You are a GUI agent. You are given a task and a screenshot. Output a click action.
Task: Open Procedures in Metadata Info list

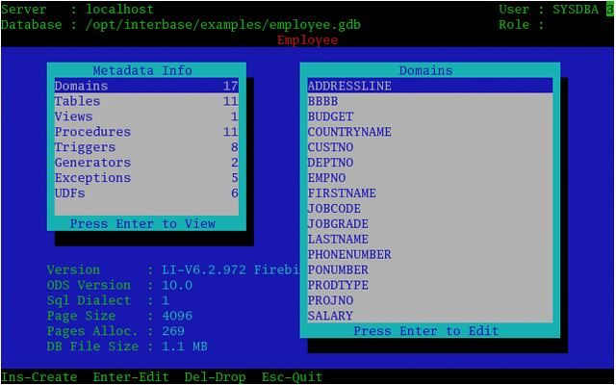(146, 132)
